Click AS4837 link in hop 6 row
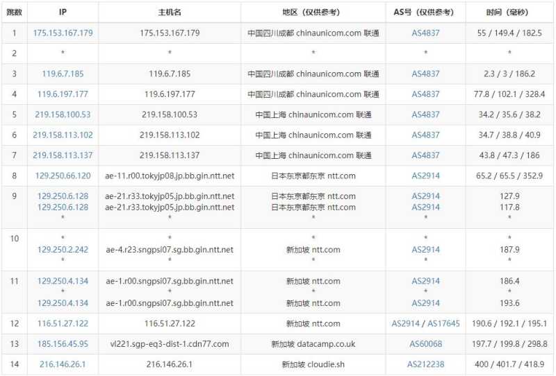The width and height of the screenshot is (556, 376). [425, 135]
